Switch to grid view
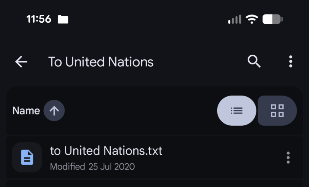 277,111
